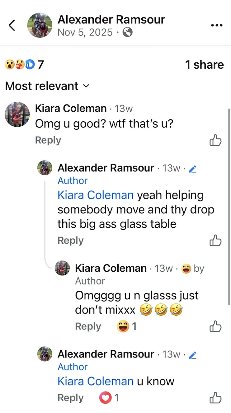
Task: Like the comment about the glass table
Action: [215, 241]
